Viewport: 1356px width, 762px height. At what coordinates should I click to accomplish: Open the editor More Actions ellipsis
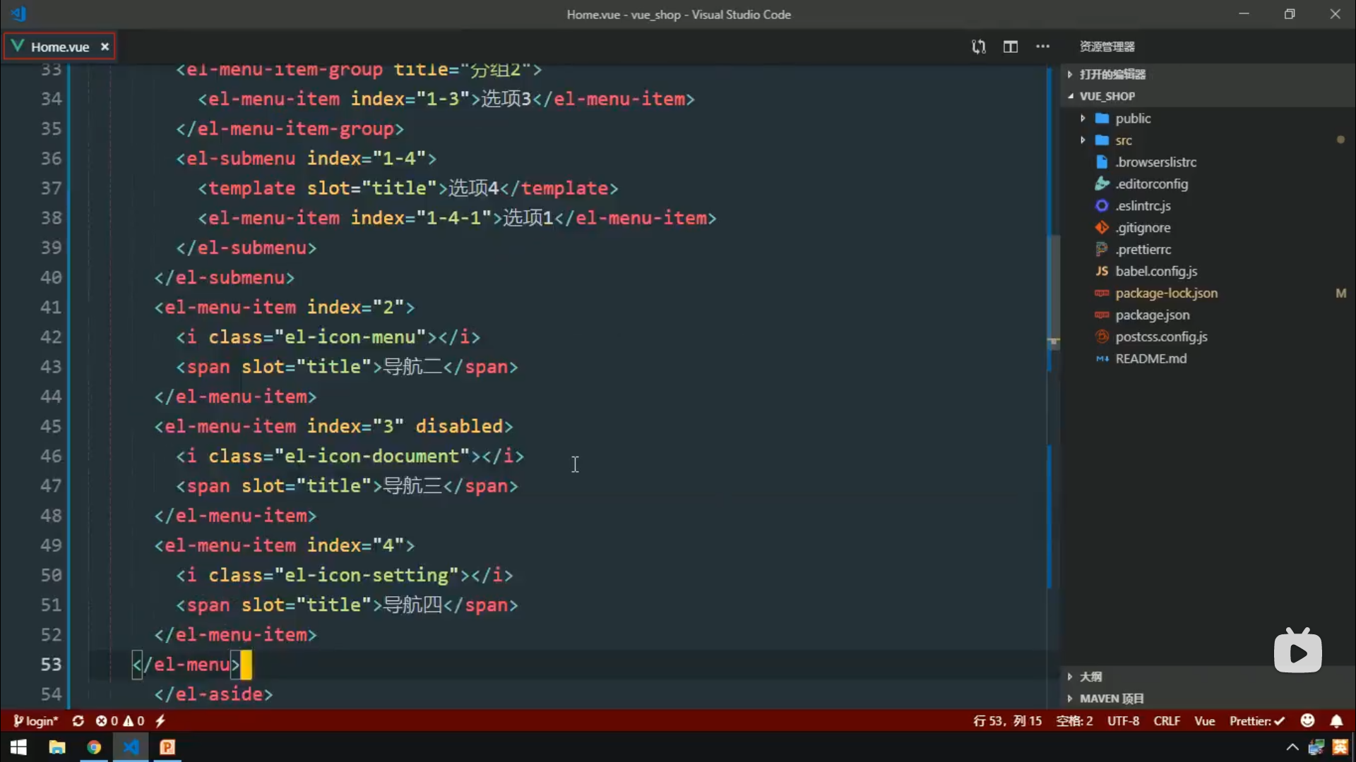(x=1042, y=47)
